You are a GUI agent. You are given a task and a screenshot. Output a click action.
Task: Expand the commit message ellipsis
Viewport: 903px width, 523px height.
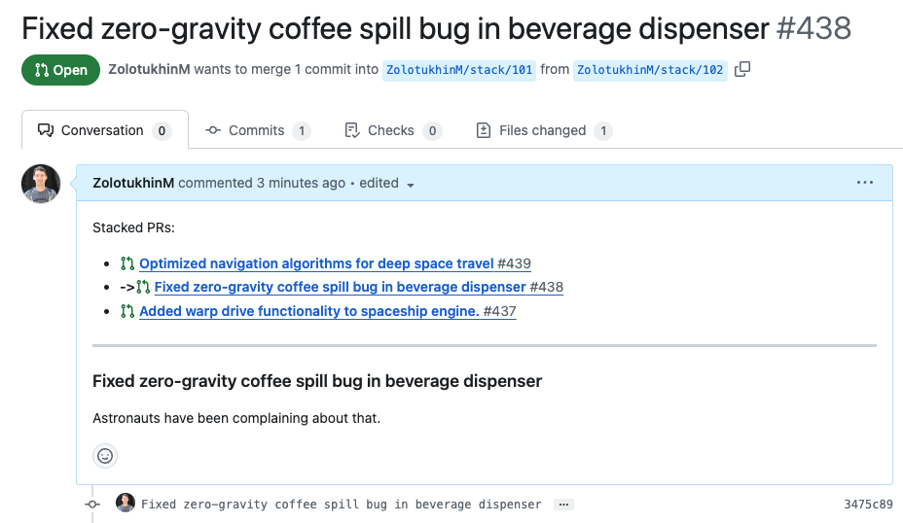click(x=563, y=505)
